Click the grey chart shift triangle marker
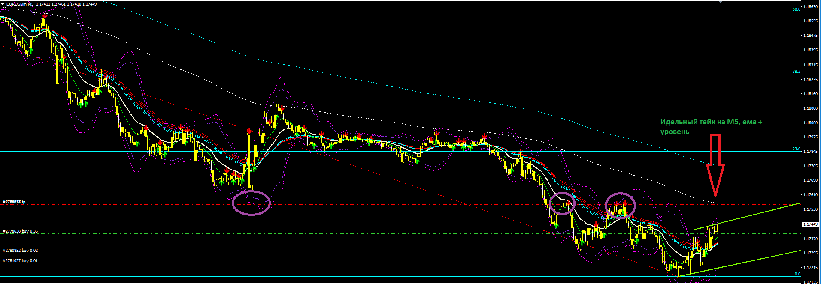Screen dimensions: 821x284 pos(721,2)
